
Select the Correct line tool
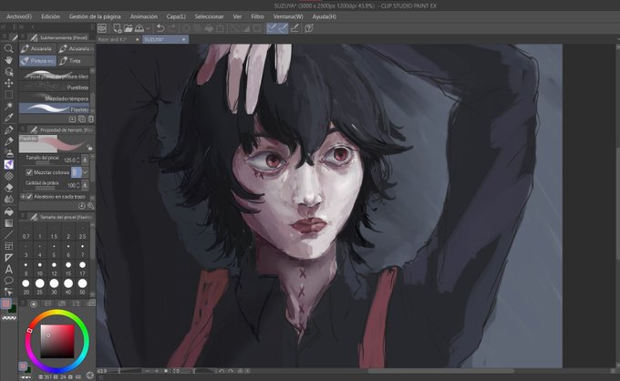(9, 292)
